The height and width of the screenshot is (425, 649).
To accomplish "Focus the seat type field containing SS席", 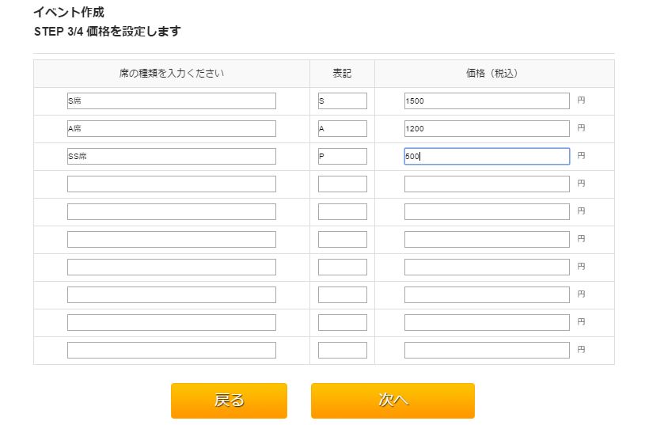I will 171,157.
